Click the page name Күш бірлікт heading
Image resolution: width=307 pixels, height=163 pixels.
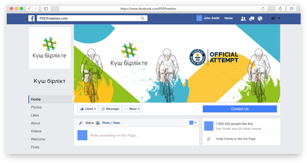pyautogui.click(x=50, y=81)
